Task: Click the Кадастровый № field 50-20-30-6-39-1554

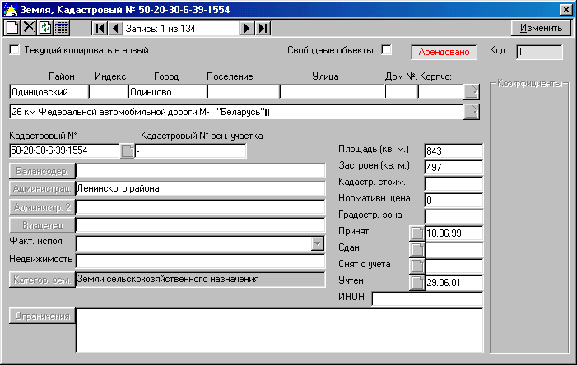Action: tap(65, 150)
